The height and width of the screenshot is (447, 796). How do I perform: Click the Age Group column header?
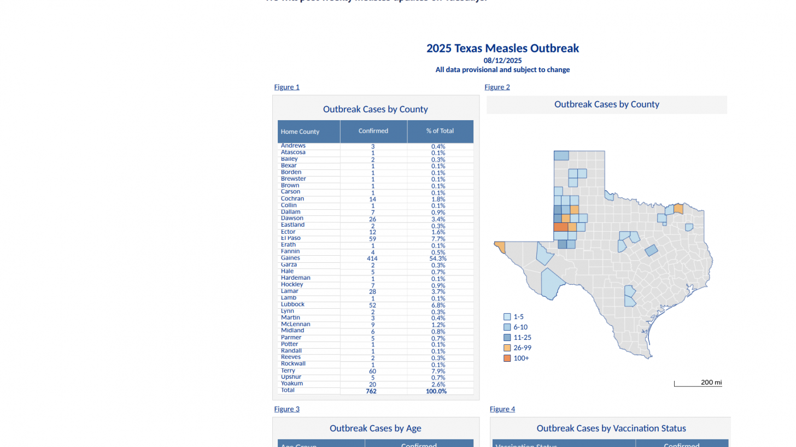click(298, 445)
